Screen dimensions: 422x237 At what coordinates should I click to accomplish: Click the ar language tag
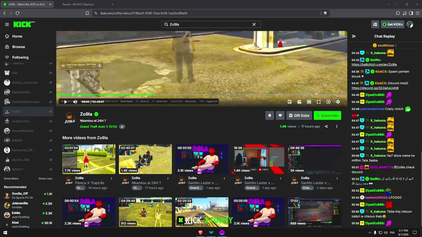tap(122, 126)
